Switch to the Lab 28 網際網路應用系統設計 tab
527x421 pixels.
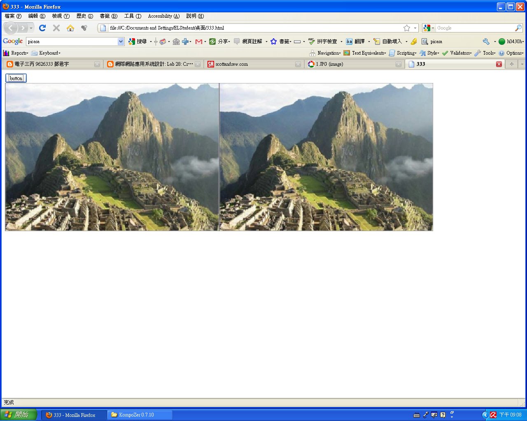point(153,64)
